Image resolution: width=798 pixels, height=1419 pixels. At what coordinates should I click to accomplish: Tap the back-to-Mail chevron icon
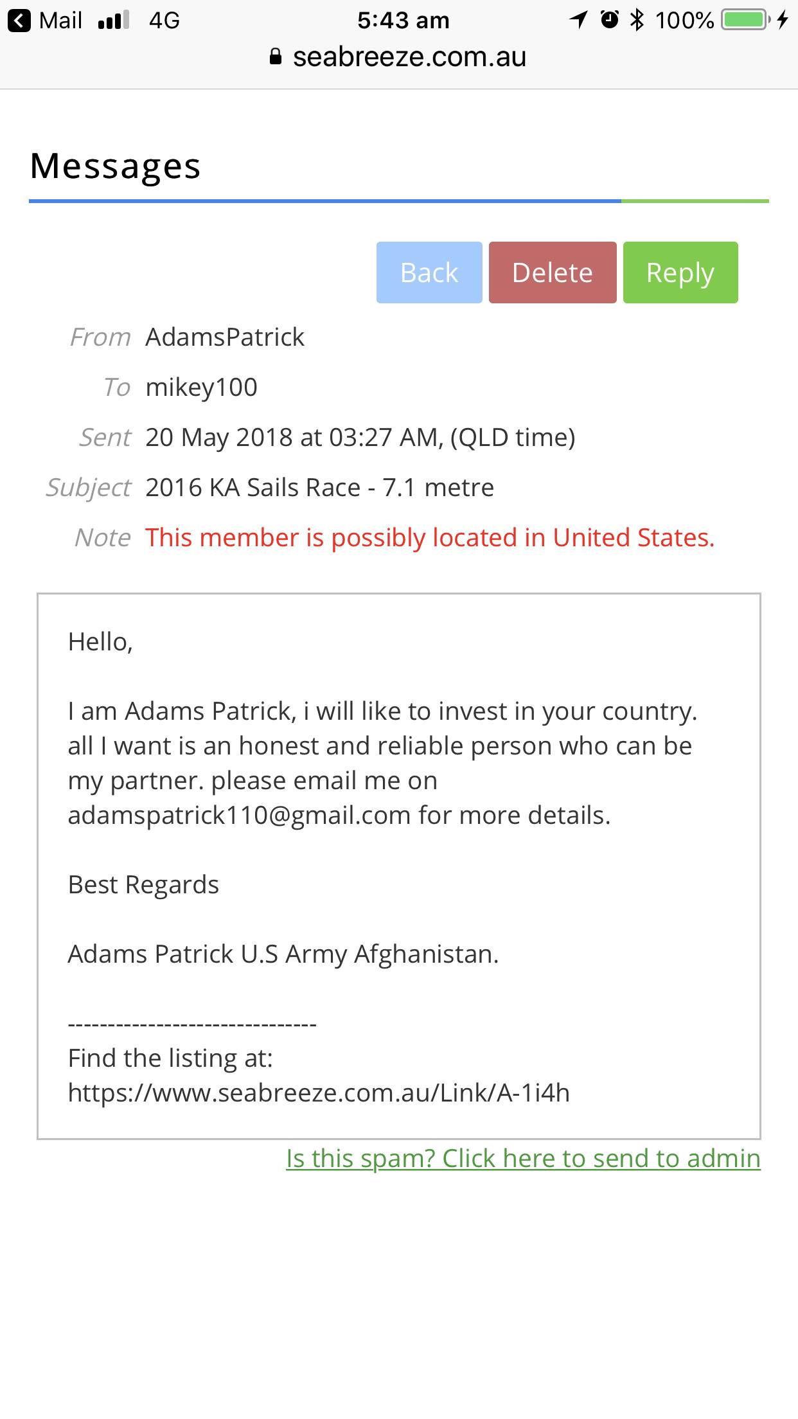click(x=19, y=21)
